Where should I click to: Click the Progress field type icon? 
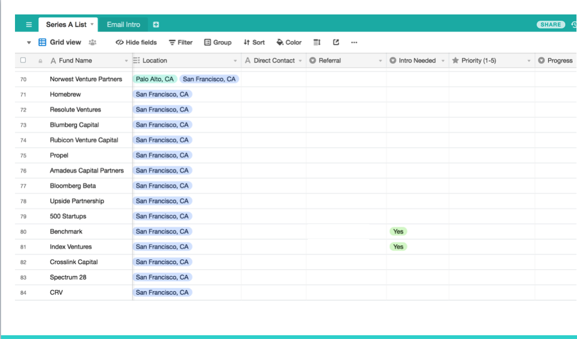(541, 60)
